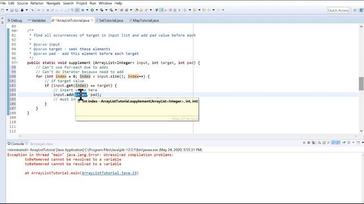Image resolution: width=364 pixels, height=204 pixels.
Task: Click the line number 104 in the gutter
Action: (13, 95)
